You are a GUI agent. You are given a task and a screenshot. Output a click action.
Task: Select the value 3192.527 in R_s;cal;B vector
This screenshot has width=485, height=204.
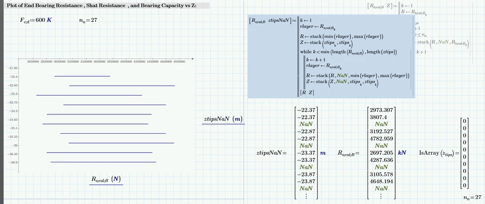point(382,131)
